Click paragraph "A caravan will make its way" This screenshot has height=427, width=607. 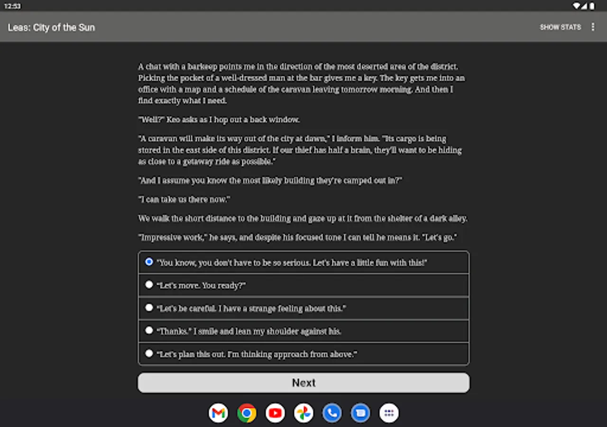point(300,150)
